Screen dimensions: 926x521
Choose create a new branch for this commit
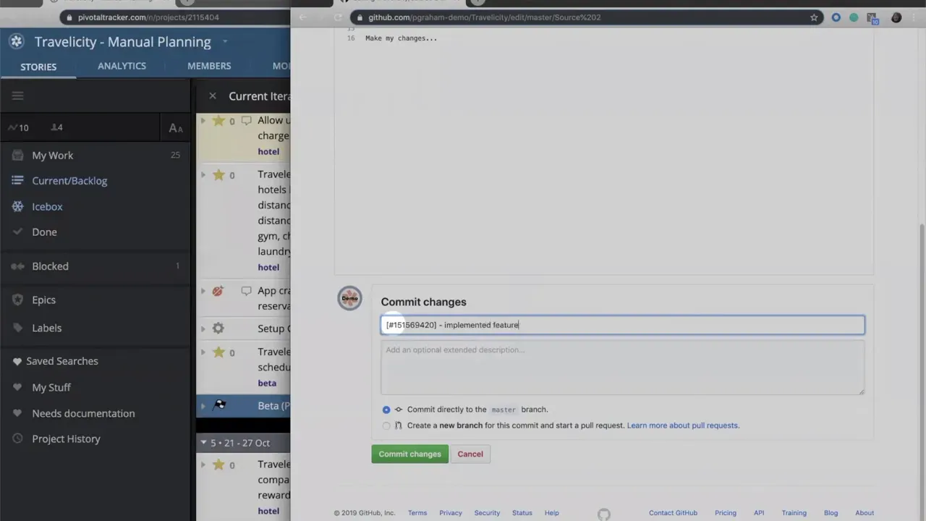pyautogui.click(x=386, y=425)
